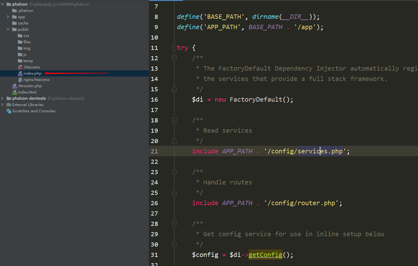This screenshot has height=266, width=418.
Task: Select the Scratches and Consoles icon
Action: [x=9, y=111]
